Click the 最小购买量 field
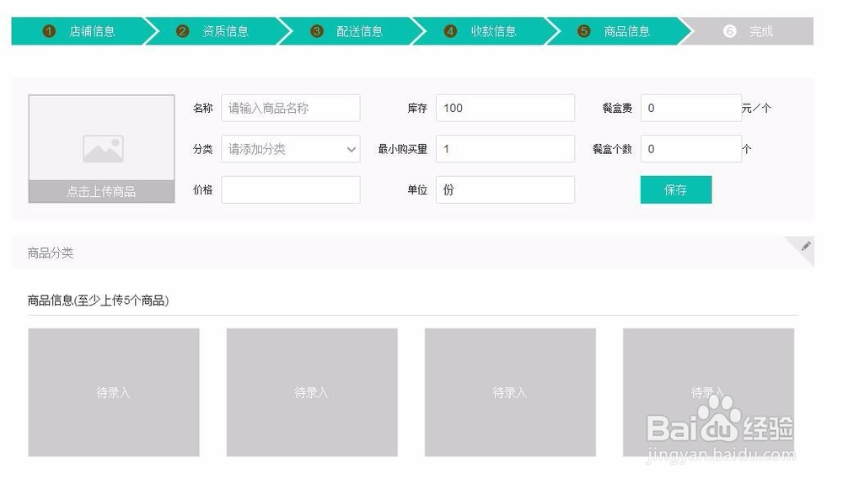The height and width of the screenshot is (484, 843). tap(505, 149)
